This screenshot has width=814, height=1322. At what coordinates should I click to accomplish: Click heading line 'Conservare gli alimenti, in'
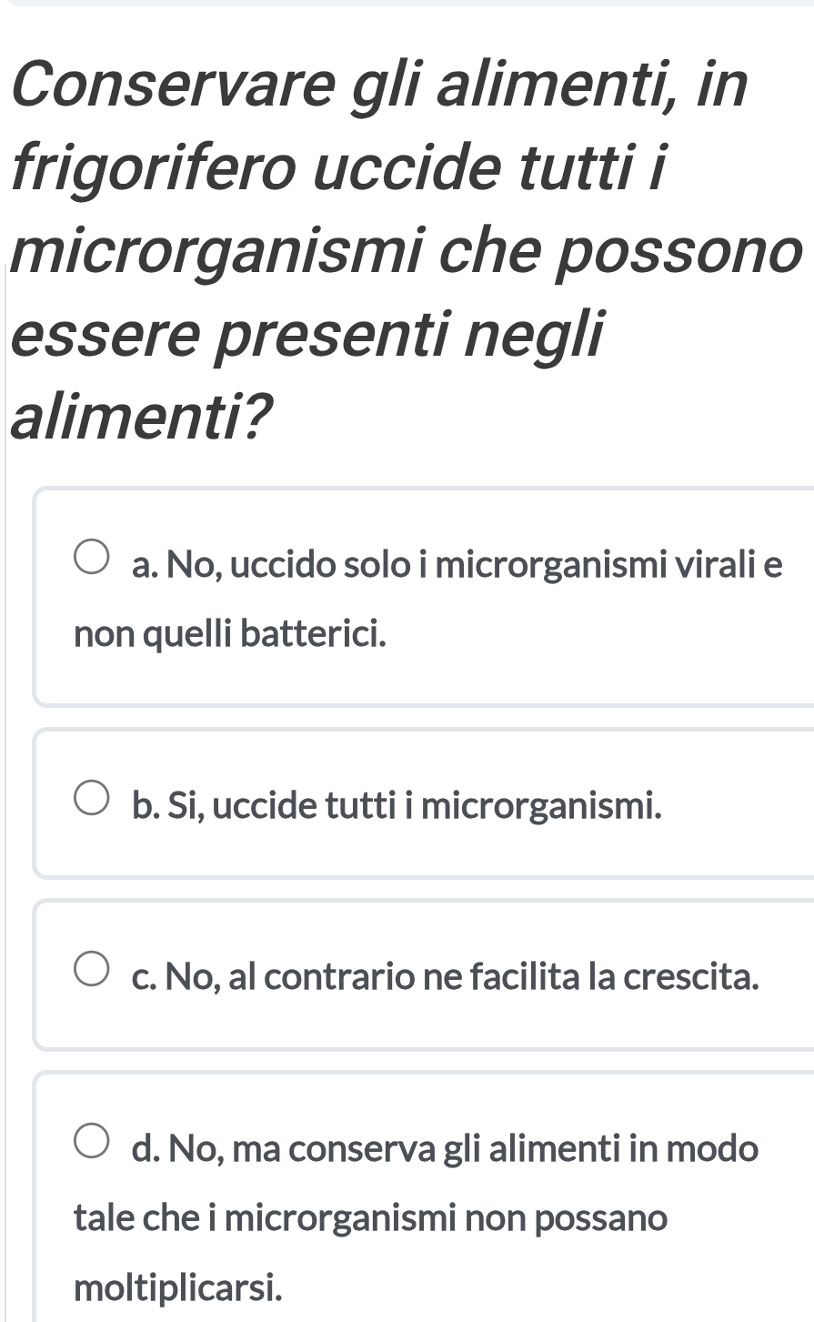[379, 84]
